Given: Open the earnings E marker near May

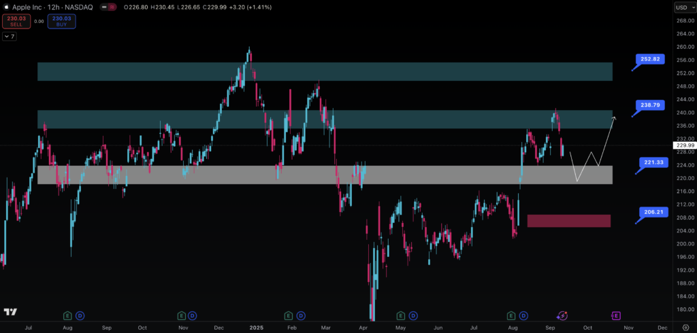Looking at the screenshot, I should [401, 316].
